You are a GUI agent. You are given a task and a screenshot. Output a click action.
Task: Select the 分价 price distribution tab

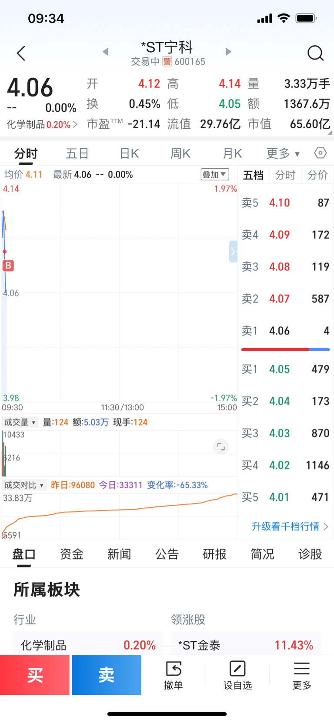tap(317, 175)
